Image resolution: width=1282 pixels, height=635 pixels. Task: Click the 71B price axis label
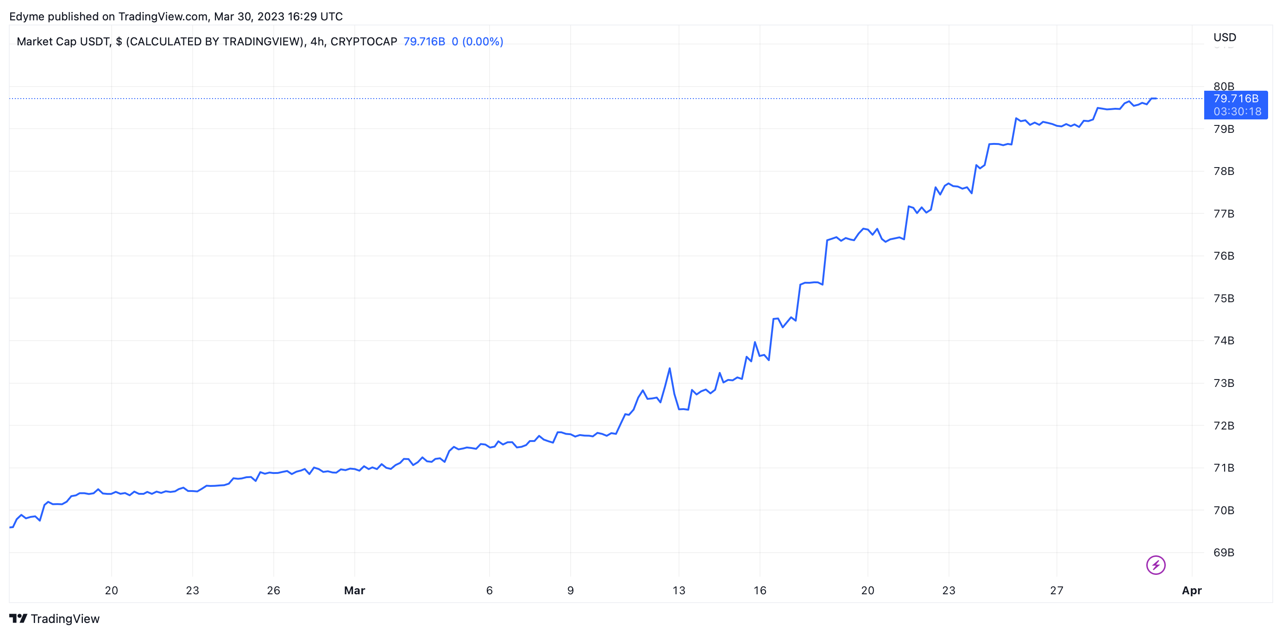tap(1224, 467)
